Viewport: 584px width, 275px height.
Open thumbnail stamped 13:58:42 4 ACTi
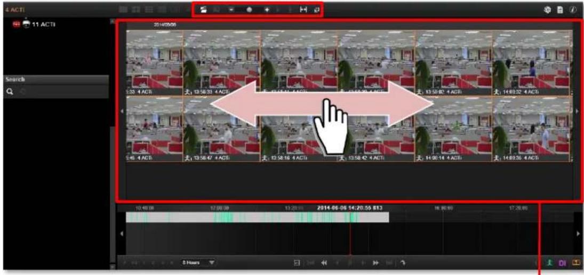click(376, 129)
